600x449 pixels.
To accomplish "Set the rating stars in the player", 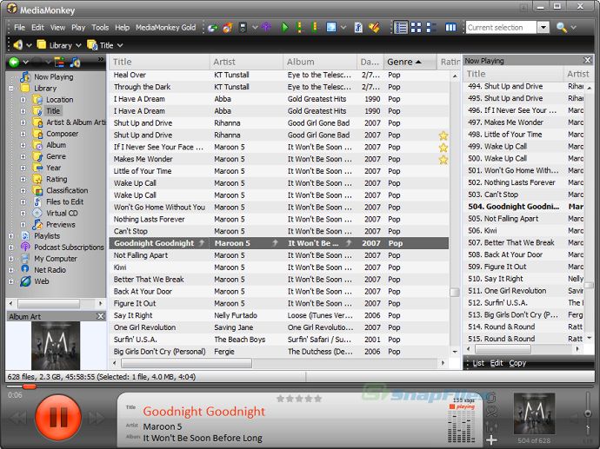I will 299,399.
